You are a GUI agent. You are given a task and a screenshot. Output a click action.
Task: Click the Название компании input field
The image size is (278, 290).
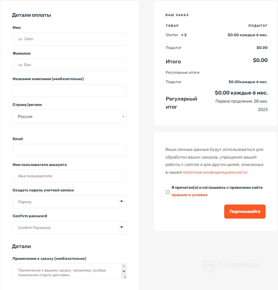(70, 91)
